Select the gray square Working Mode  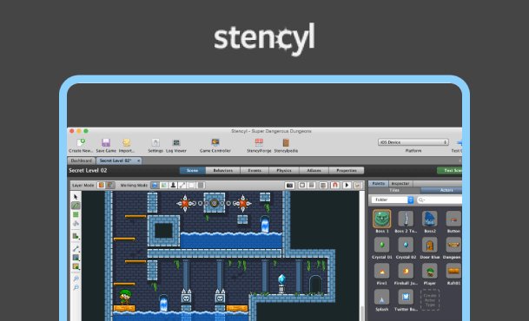click(x=201, y=186)
